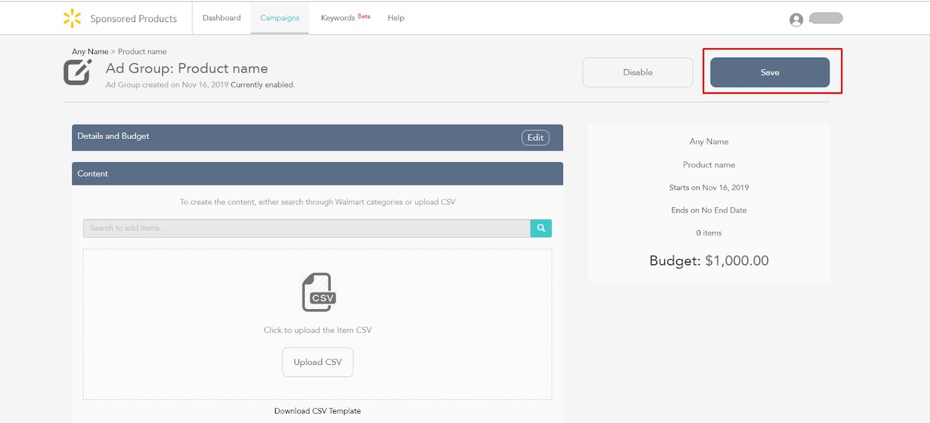
Task: Click the Budget: $1,000.00 value
Action: click(709, 260)
